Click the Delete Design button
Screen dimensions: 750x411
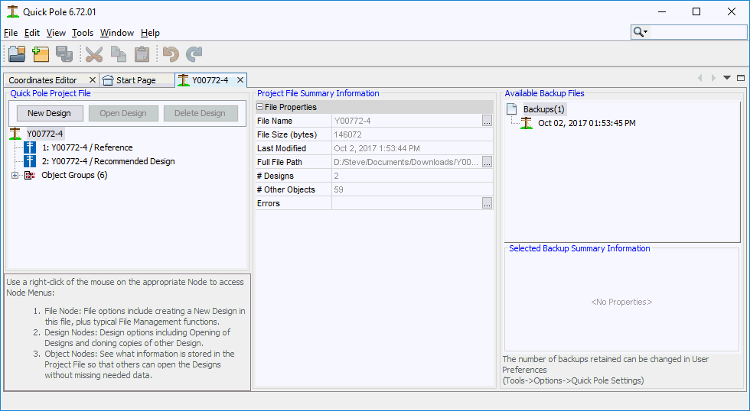[200, 113]
